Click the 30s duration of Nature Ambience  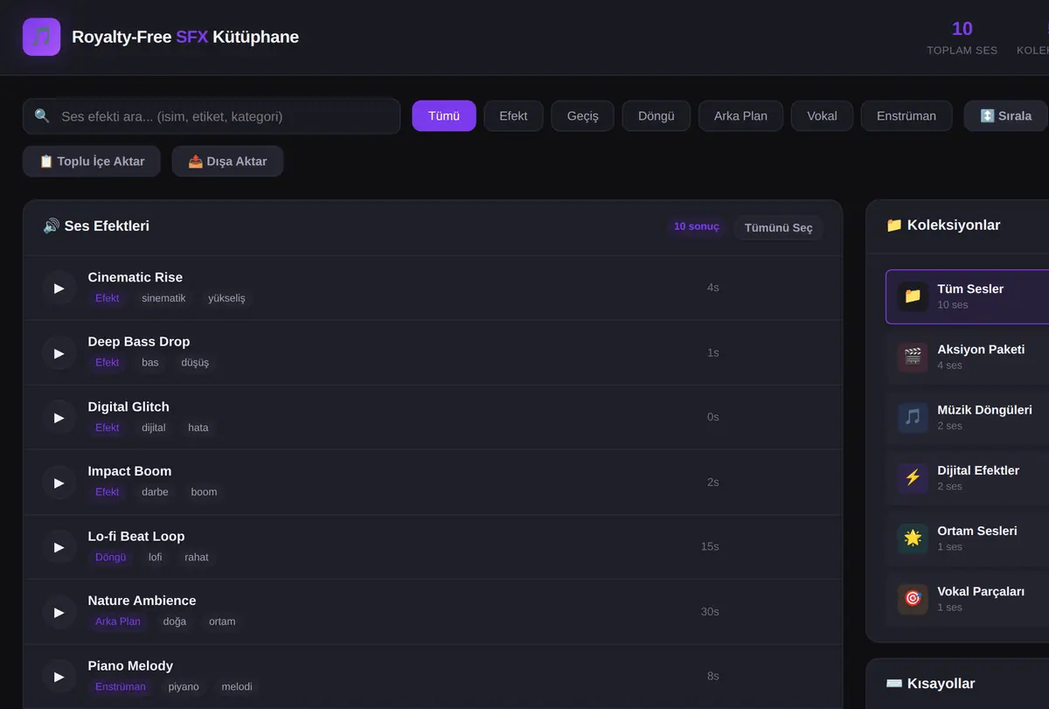(710, 612)
